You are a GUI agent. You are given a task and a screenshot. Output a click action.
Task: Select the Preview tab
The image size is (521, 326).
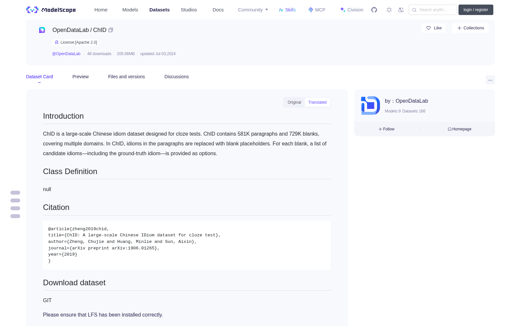(80, 77)
